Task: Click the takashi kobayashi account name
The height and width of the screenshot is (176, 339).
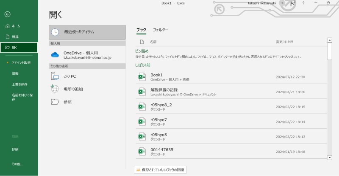Action: (x=262, y=3)
